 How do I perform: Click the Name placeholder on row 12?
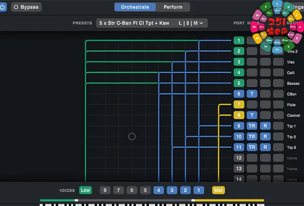[292, 158]
